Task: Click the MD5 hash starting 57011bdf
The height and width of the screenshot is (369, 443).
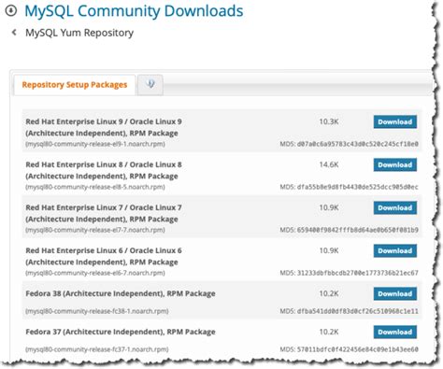Action: click(x=357, y=349)
